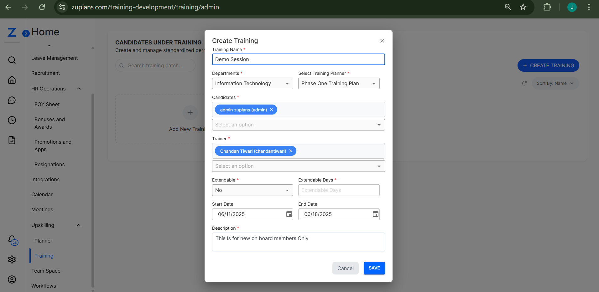This screenshot has width=599, height=292.
Task: Open notifications showing 25 alerts
Action: pyautogui.click(x=12, y=239)
